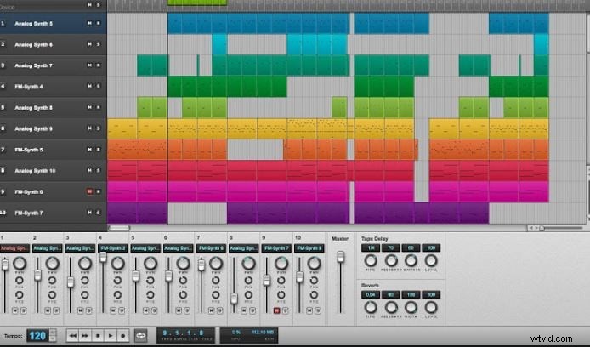Solo the Analog Synth 10 track
The height and width of the screenshot is (347, 590).
tap(99, 170)
